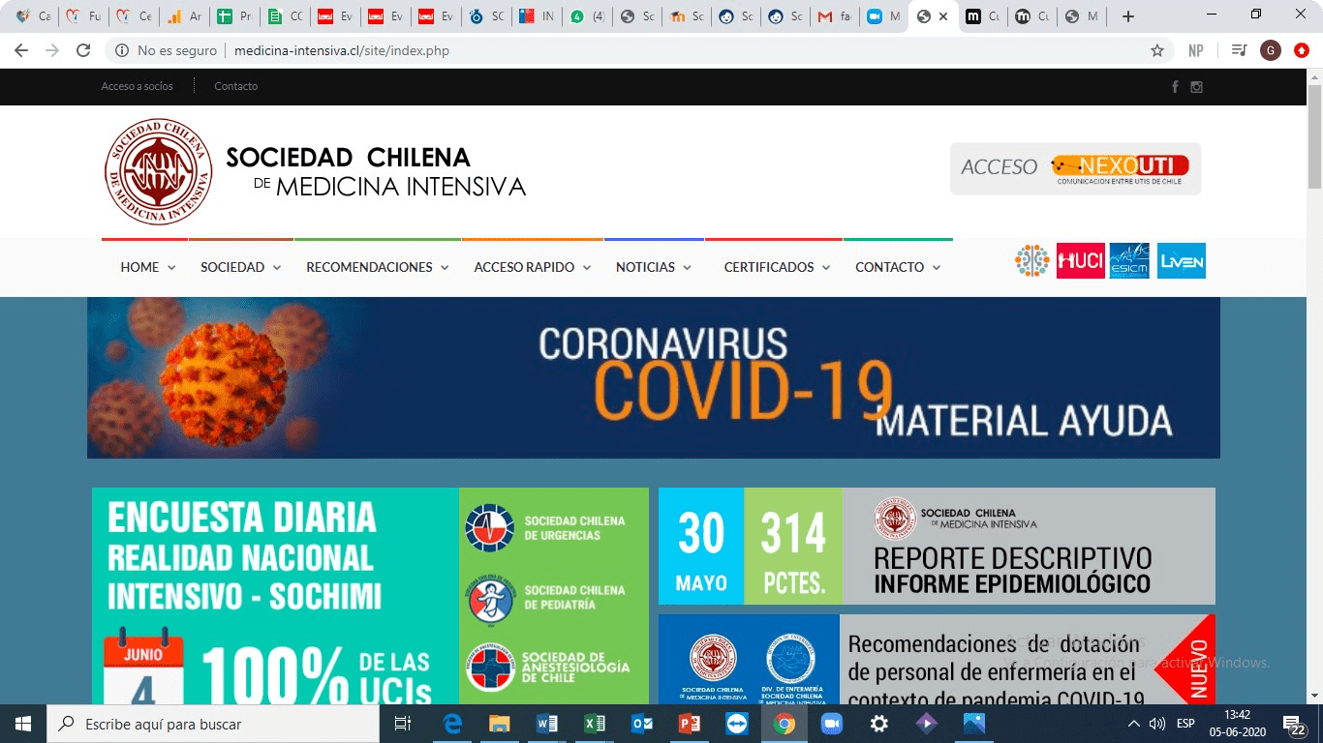Viewport: 1323px width, 743px height.
Task: Reload the page with refresh icon
Action: [x=84, y=50]
